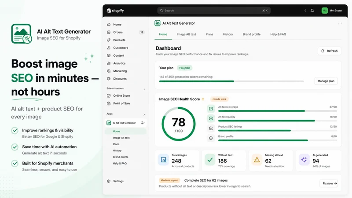Click the Content icon in sidebar
Image resolution: width=352 pixels, height=198 pixels.
click(109, 55)
